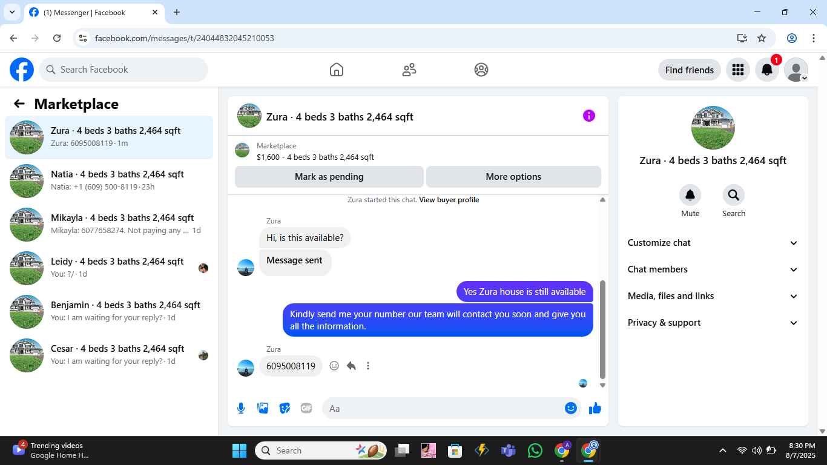Reload the page in Chrome
This screenshot has width=827, height=465.
(x=57, y=38)
